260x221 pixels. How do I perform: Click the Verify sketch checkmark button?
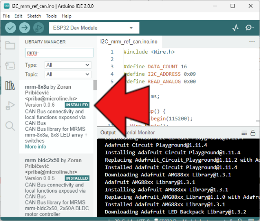(x=10, y=28)
